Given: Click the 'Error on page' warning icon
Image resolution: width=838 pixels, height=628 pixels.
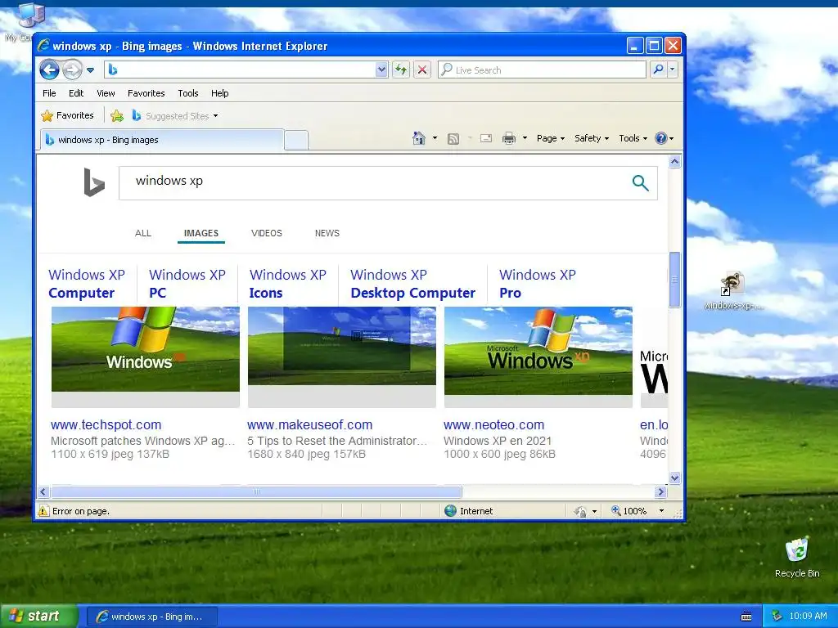Looking at the screenshot, I should click(x=43, y=511).
